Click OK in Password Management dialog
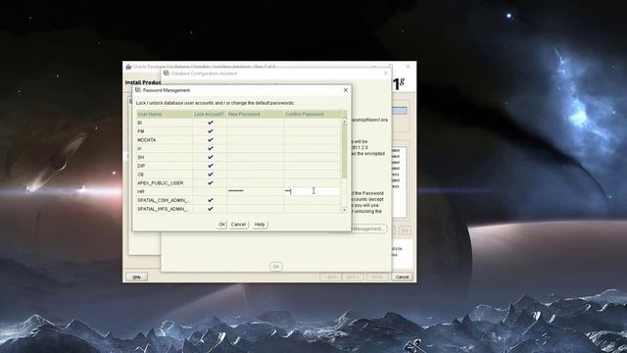This screenshot has width=627, height=353. click(222, 225)
